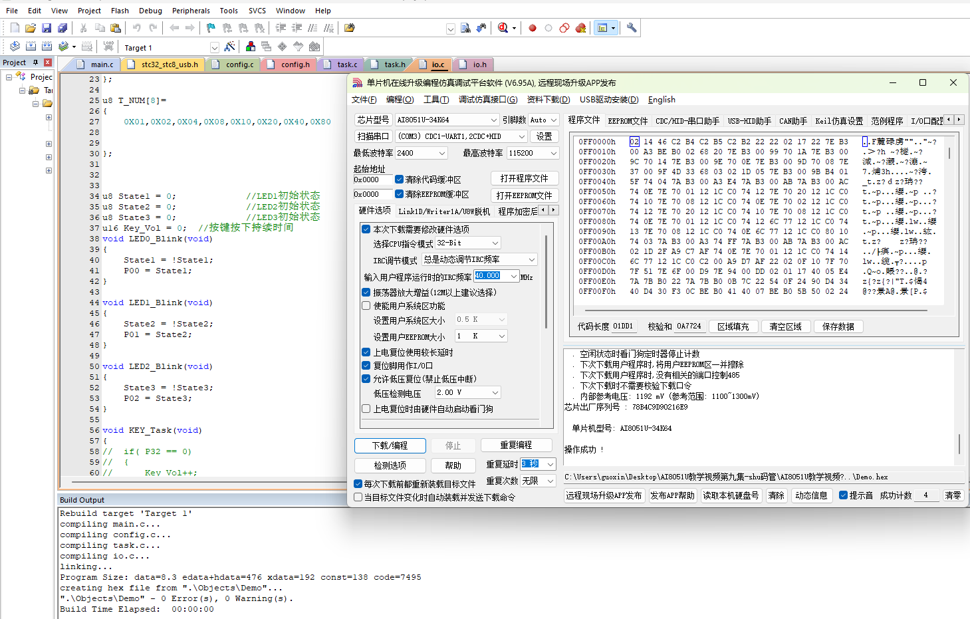This screenshot has width=970, height=619.
Task: Toggle the long power-on reset delay checkbox
Action: pos(366,352)
